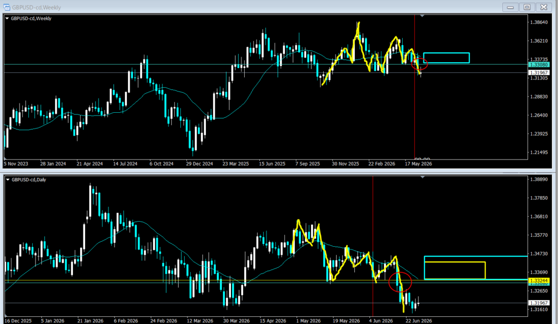Screen dimensions: 558x324
Task: Select the 1.31967 current price label on Weekly chart
Action: 539,72
